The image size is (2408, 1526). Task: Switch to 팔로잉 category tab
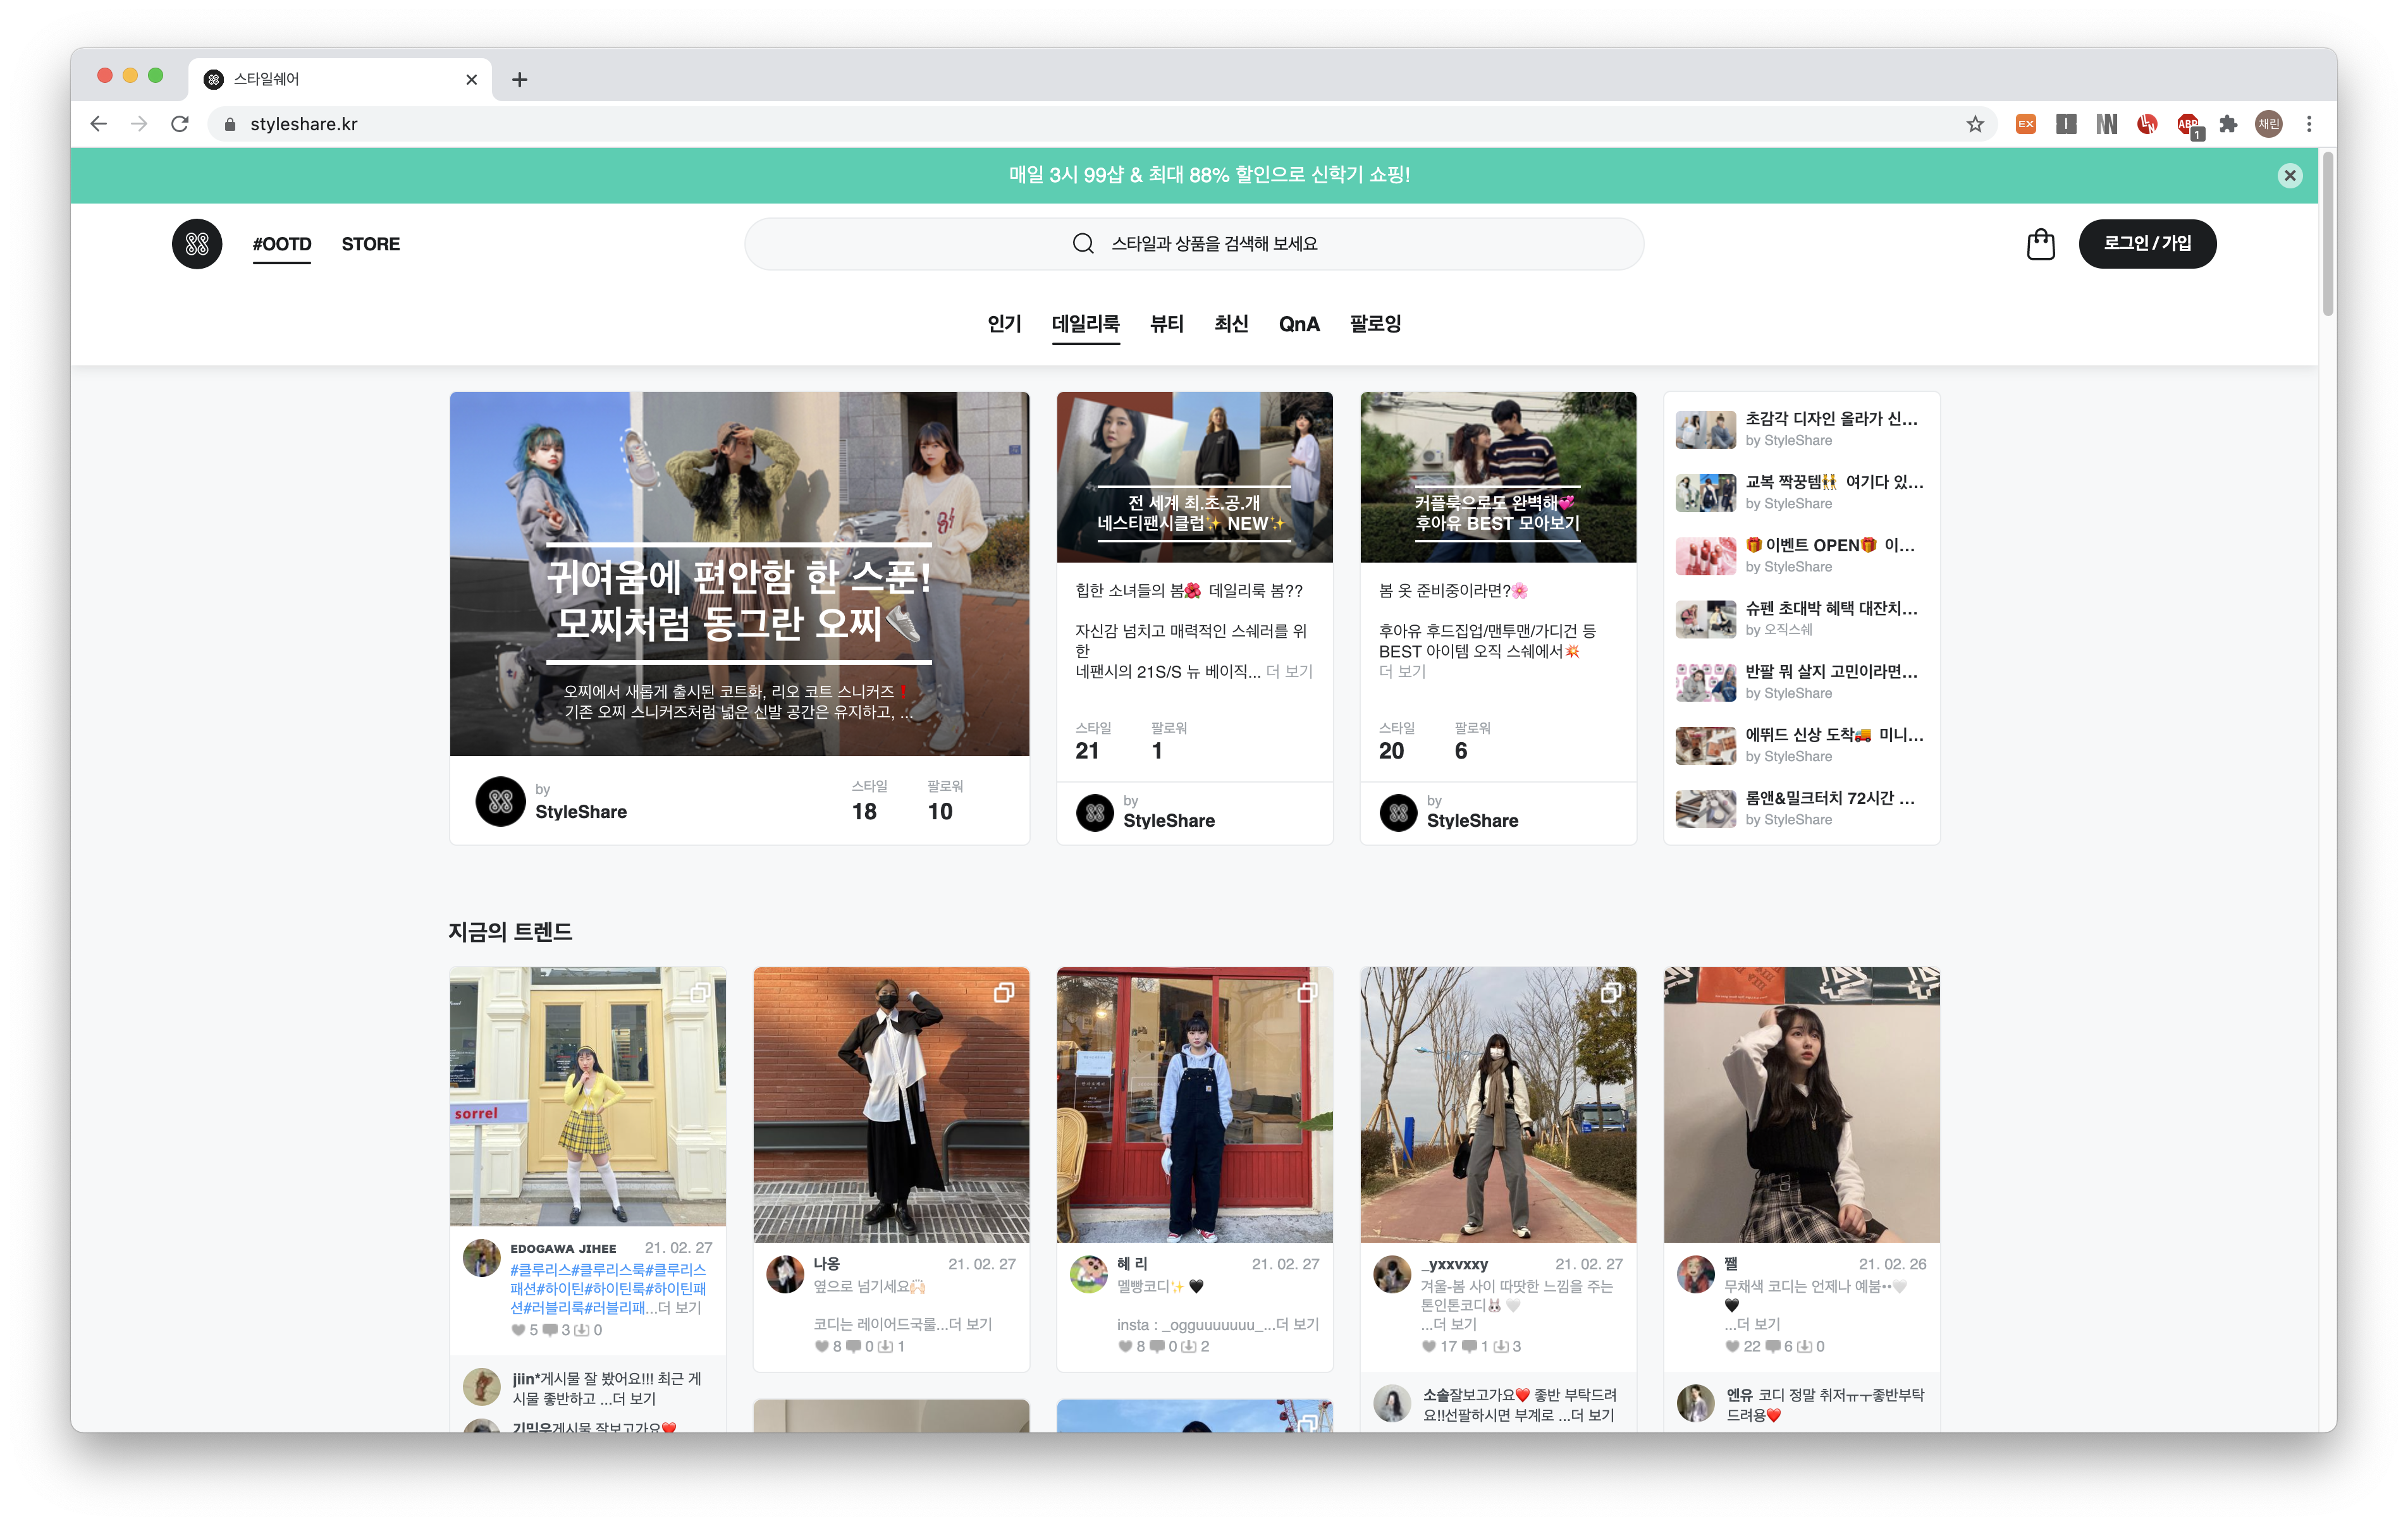tap(1375, 324)
